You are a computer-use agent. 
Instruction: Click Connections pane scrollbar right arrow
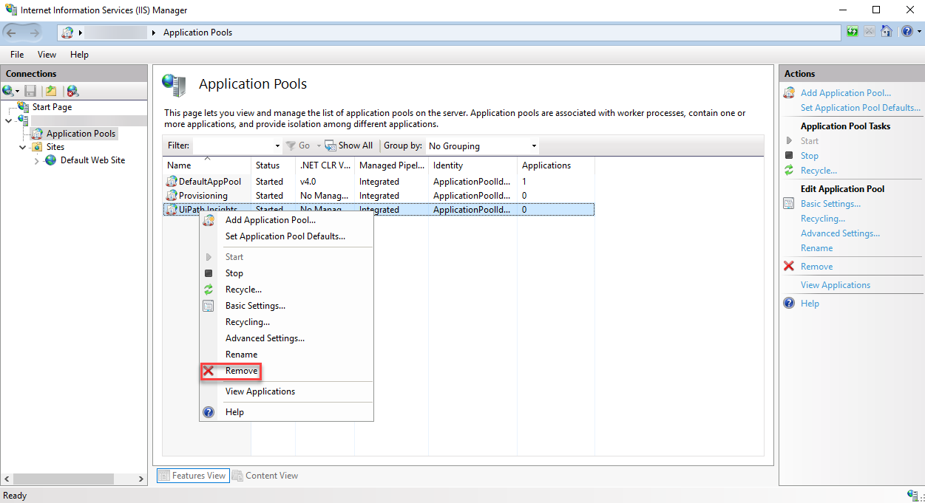point(142,479)
